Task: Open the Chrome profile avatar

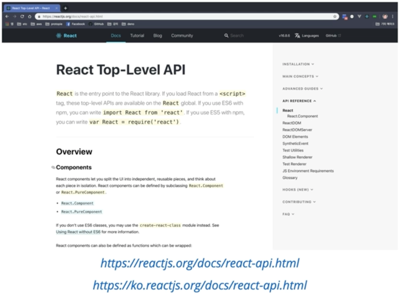Action: coord(385,17)
